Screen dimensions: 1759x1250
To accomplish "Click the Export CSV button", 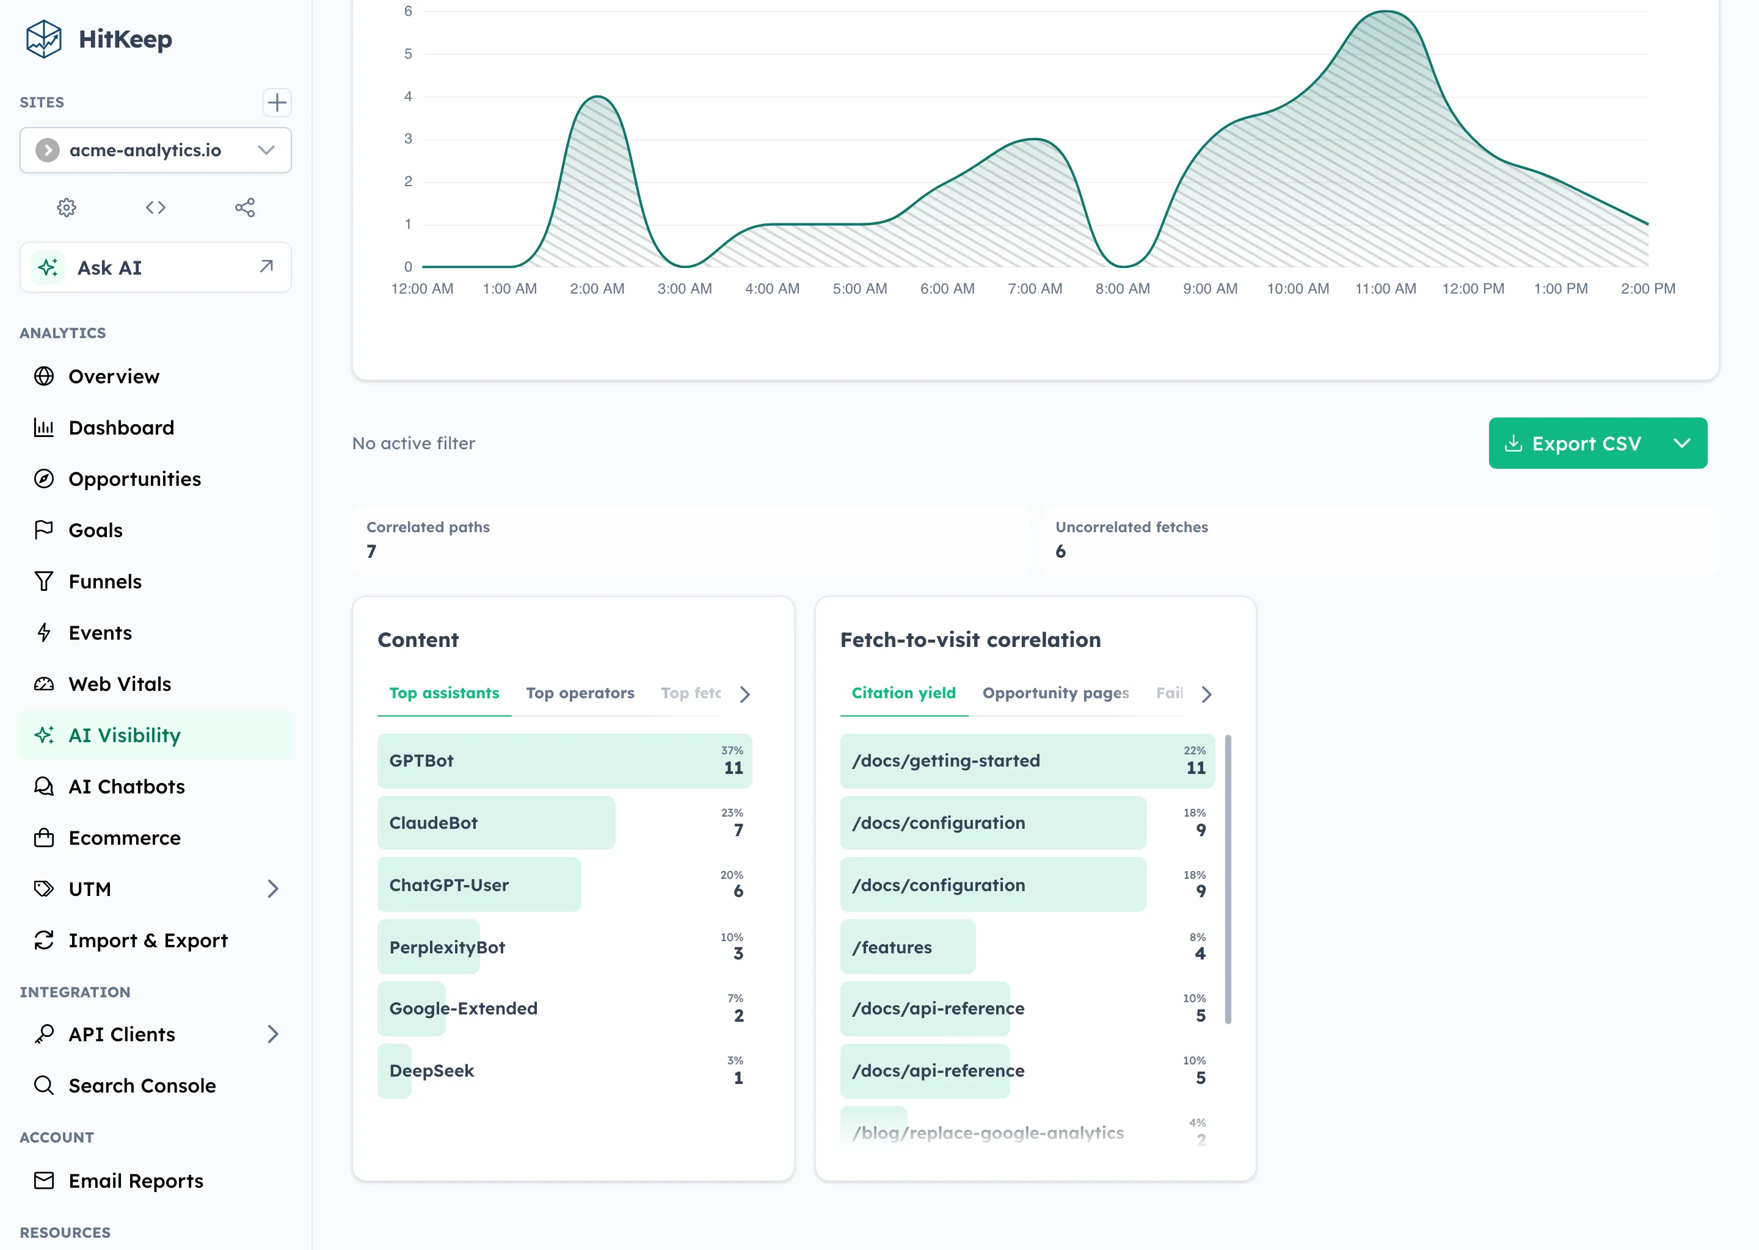I will click(1573, 443).
